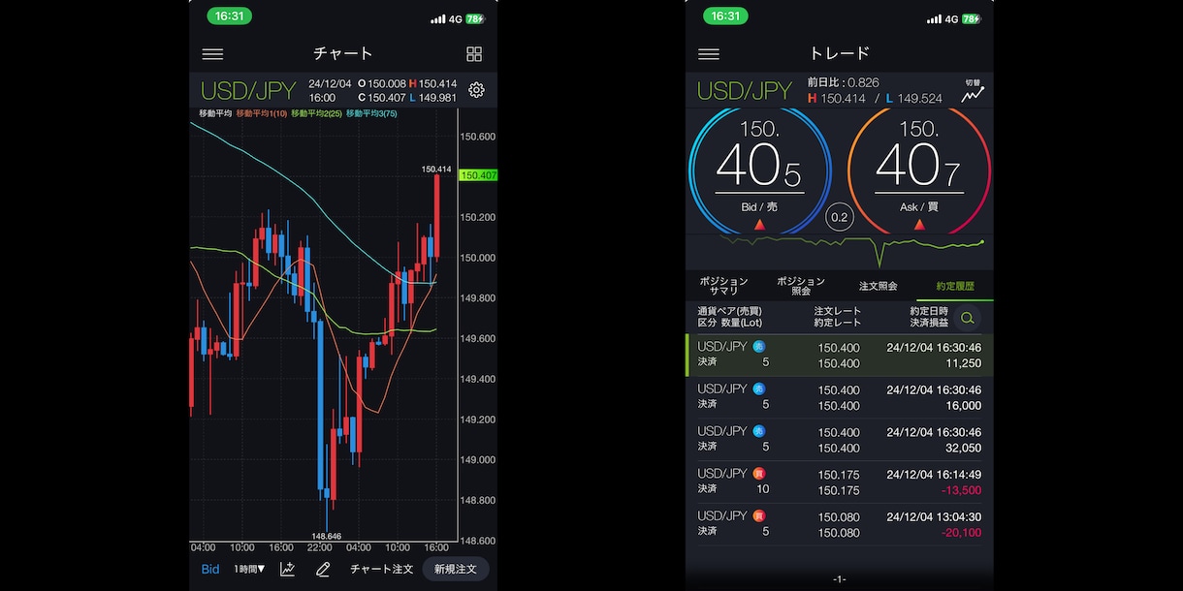Tap USD/JPY pair name on chart screen
The height and width of the screenshot is (591, 1183).
248,91
